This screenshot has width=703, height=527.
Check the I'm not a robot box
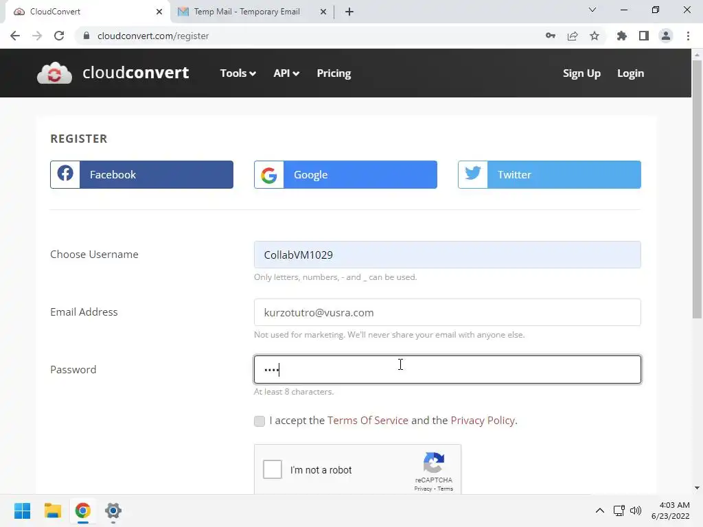[272, 469]
